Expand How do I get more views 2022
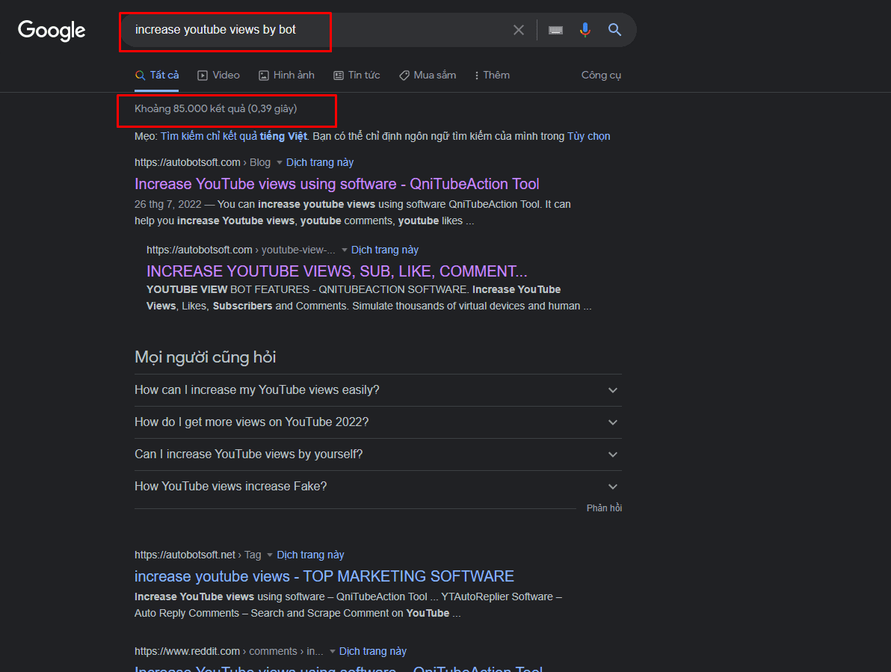This screenshot has width=891, height=672. 378,422
